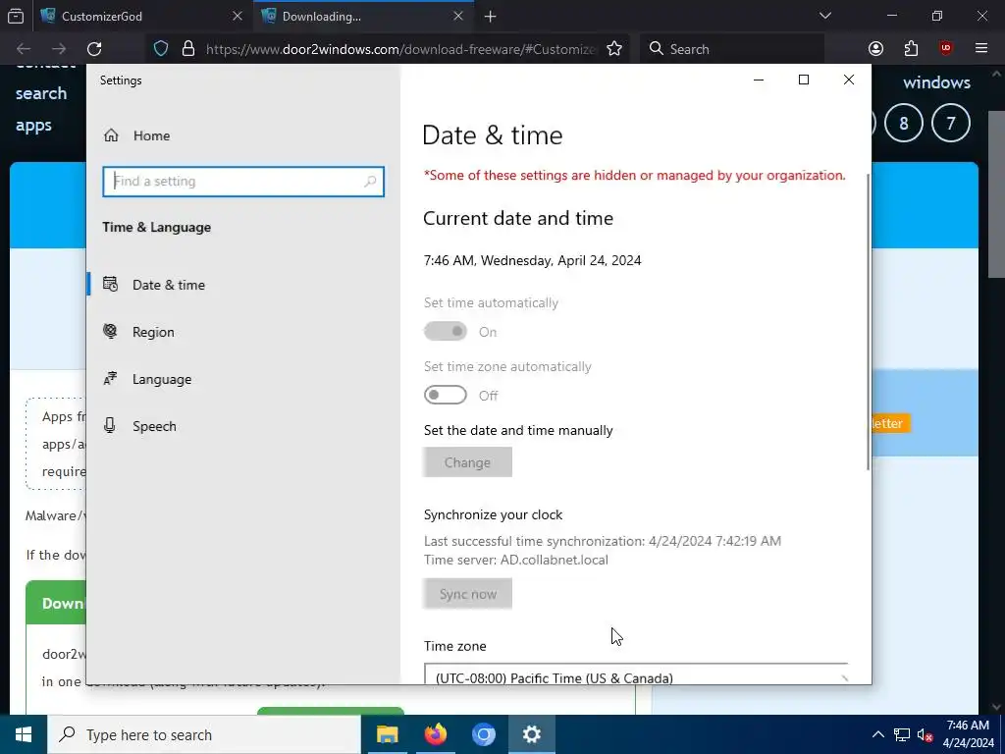Click the taskbar Type here to search box
The height and width of the screenshot is (754, 1005).
(204, 734)
